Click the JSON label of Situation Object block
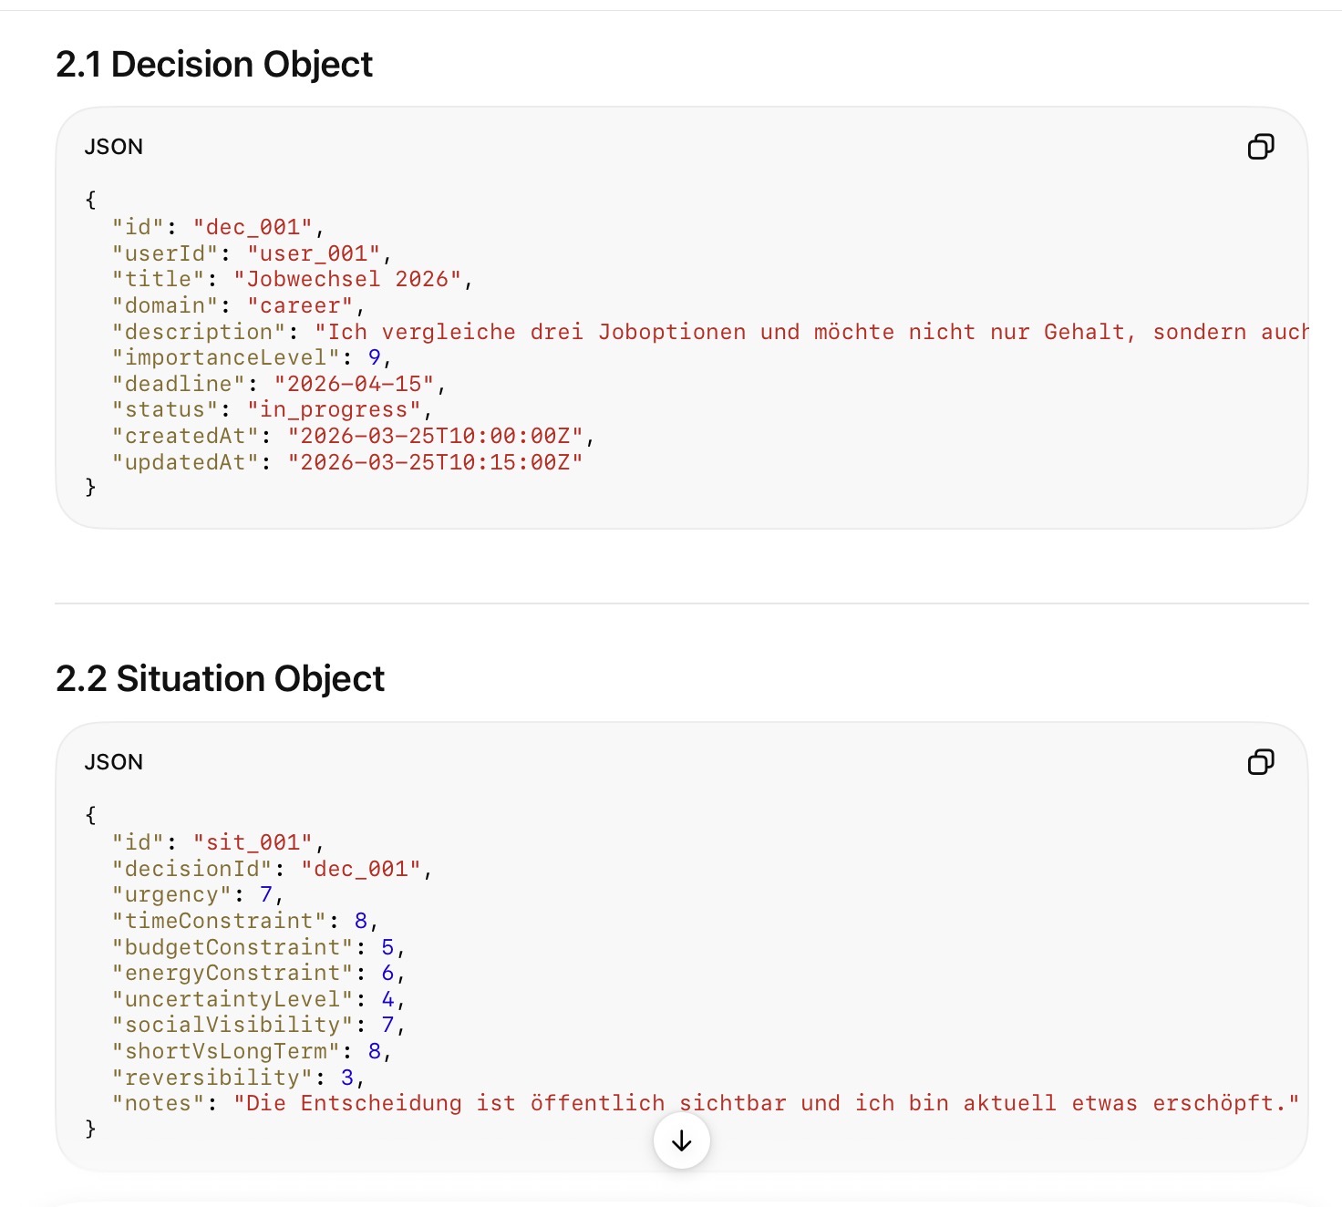 114,762
